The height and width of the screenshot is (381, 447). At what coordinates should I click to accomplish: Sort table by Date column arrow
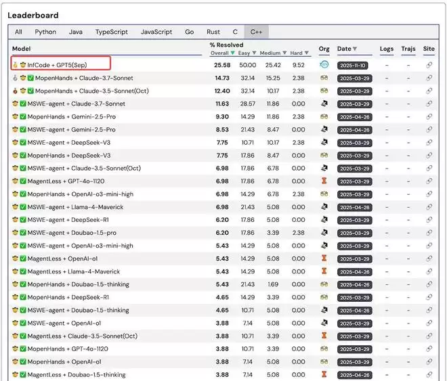354,49
